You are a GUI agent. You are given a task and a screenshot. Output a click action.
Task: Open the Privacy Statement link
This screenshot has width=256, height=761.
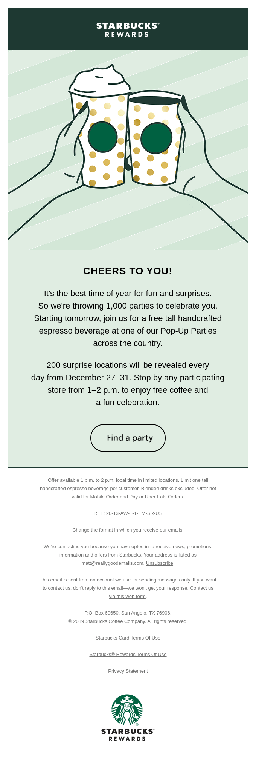pos(128,671)
